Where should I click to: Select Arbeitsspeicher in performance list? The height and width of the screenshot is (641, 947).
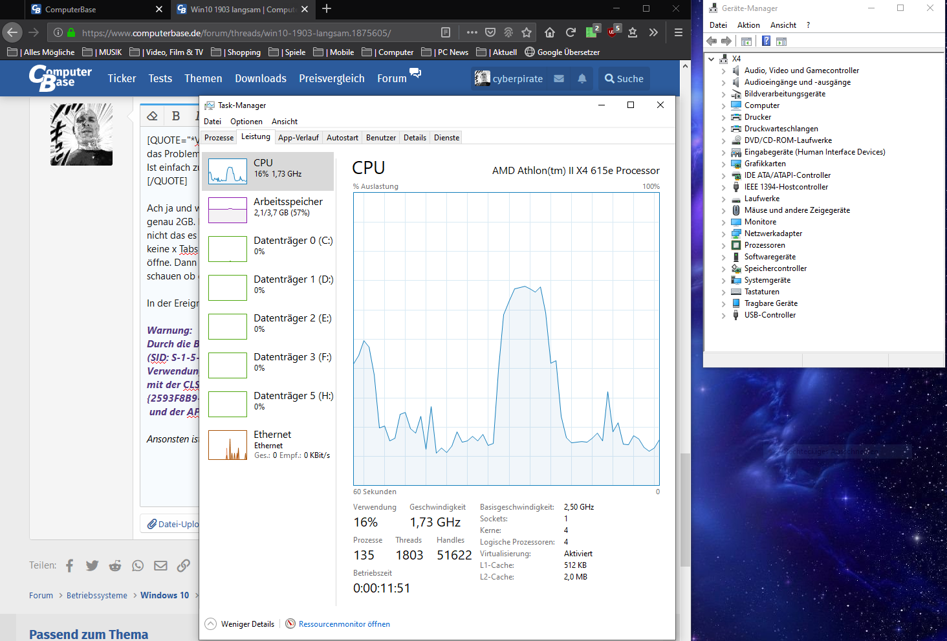coord(268,210)
